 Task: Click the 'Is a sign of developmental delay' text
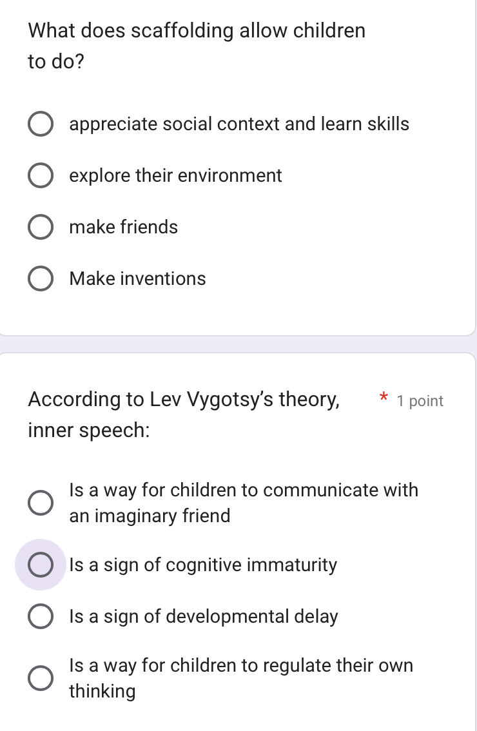coord(204,617)
